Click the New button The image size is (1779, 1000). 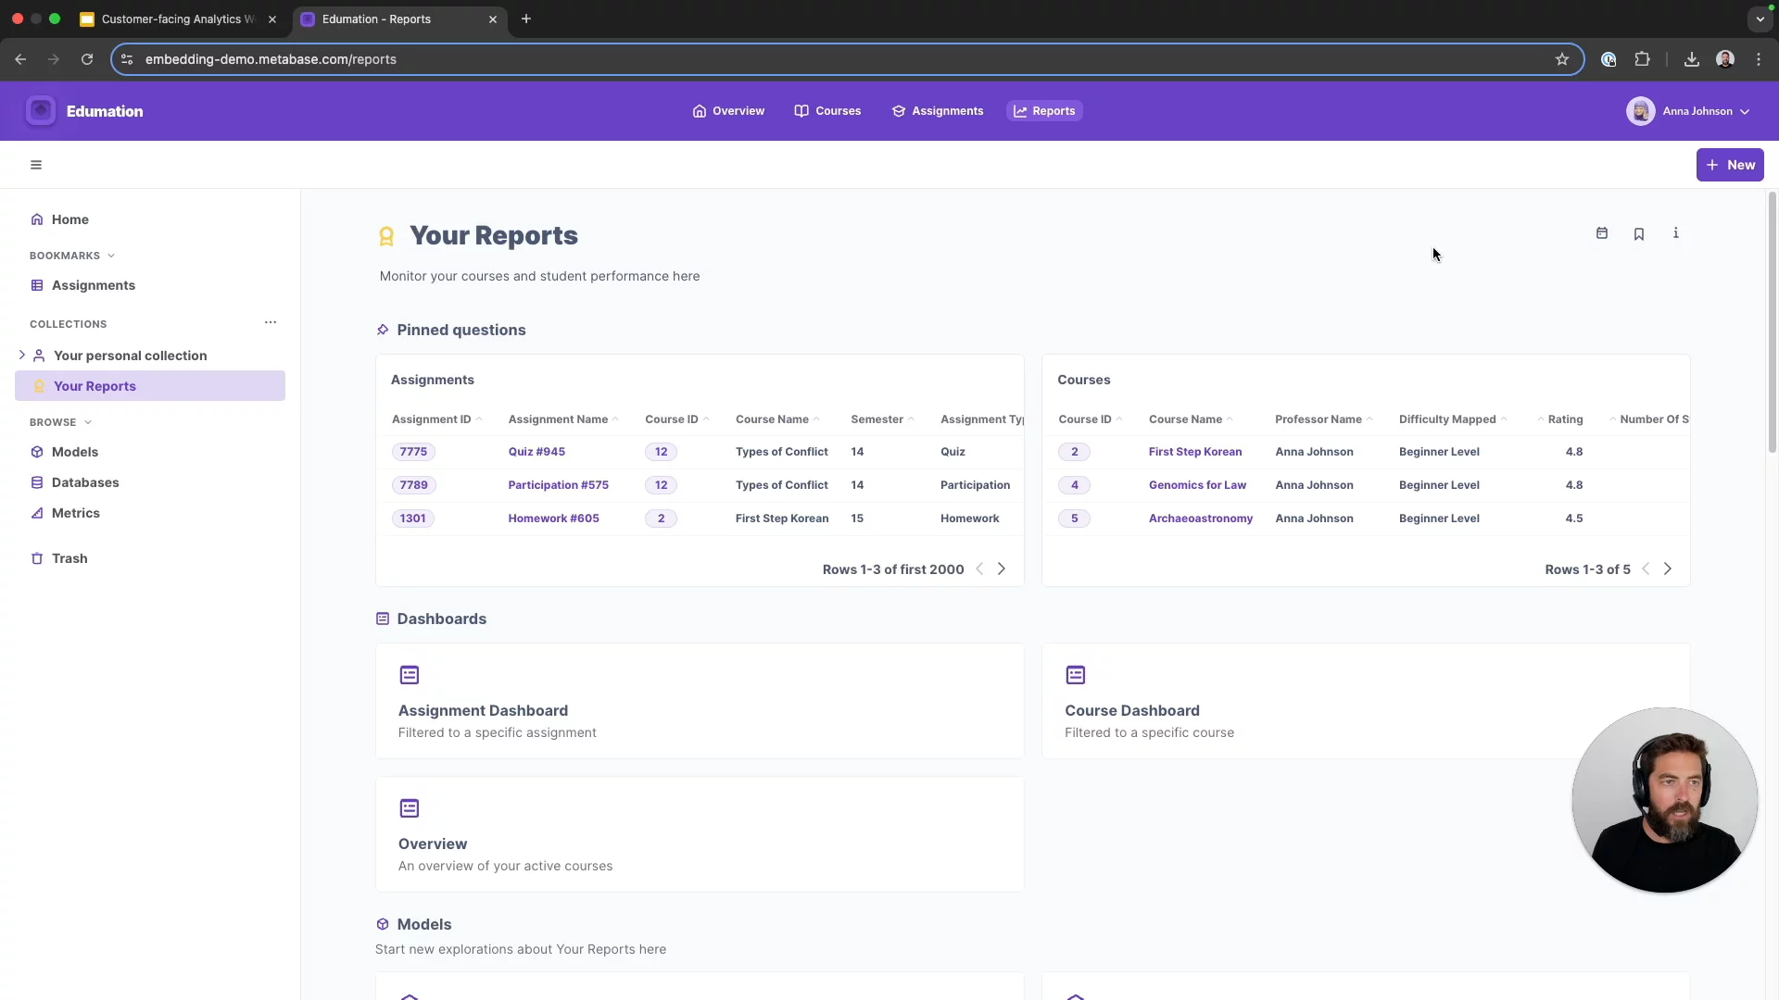tap(1729, 165)
